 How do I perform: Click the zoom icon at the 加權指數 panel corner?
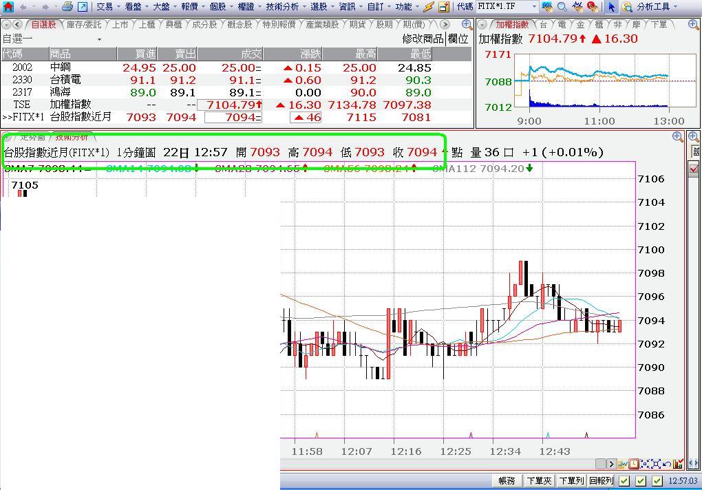tap(692, 25)
